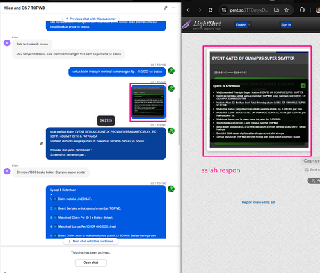Open the browser extensions puzzle icon
The height and width of the screenshot is (273, 320).
tap(302, 10)
